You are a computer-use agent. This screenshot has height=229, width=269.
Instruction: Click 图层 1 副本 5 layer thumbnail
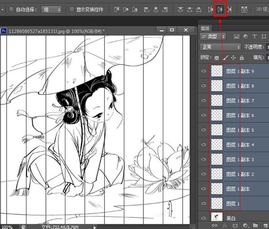point(217,130)
